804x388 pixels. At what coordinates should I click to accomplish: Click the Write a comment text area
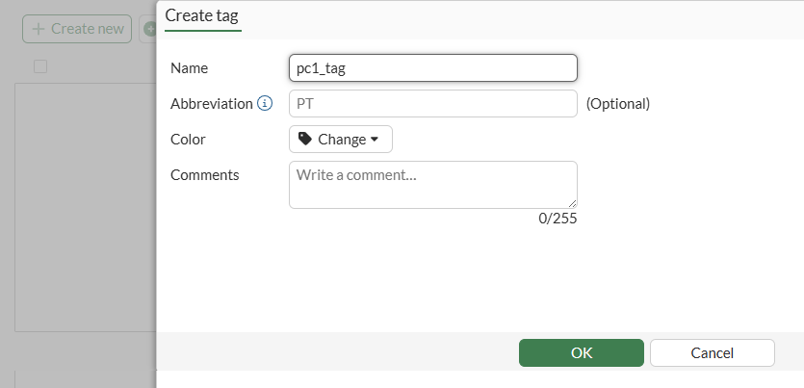pyautogui.click(x=432, y=184)
